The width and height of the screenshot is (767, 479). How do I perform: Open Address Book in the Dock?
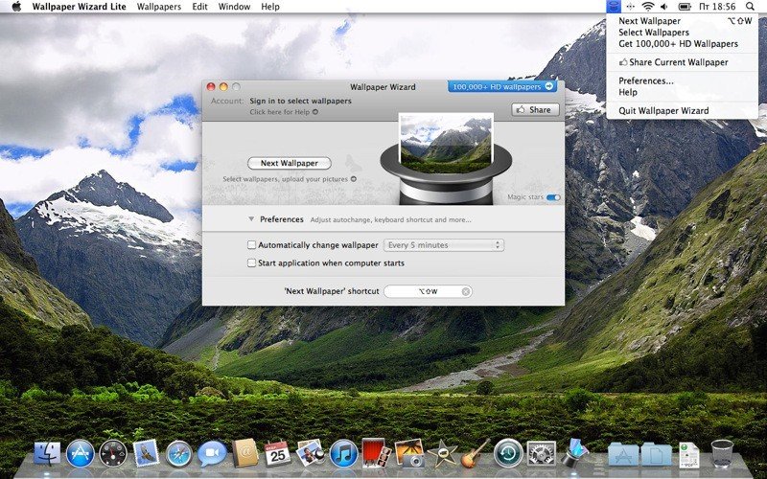pos(244,452)
